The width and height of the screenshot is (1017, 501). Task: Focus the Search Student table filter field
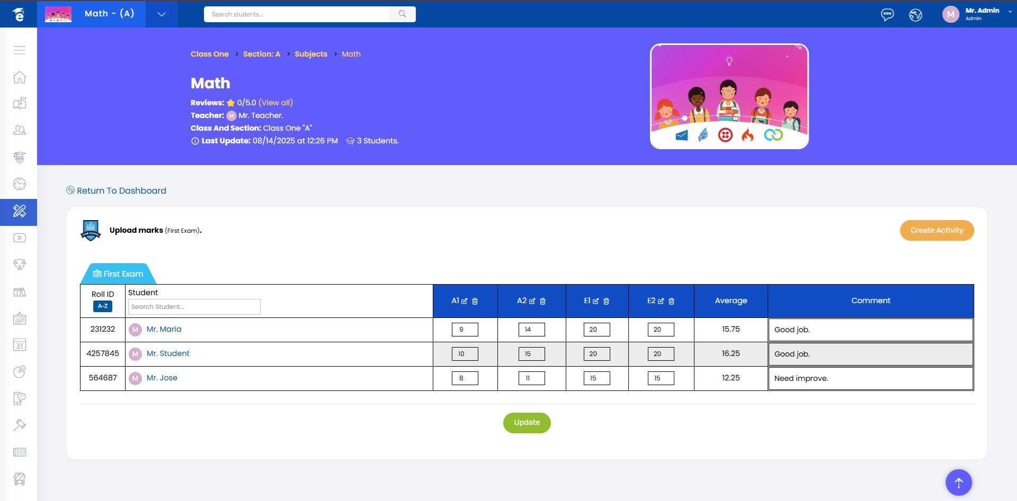(x=194, y=307)
